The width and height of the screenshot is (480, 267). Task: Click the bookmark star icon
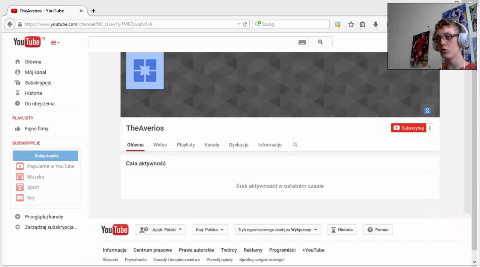coord(351,24)
